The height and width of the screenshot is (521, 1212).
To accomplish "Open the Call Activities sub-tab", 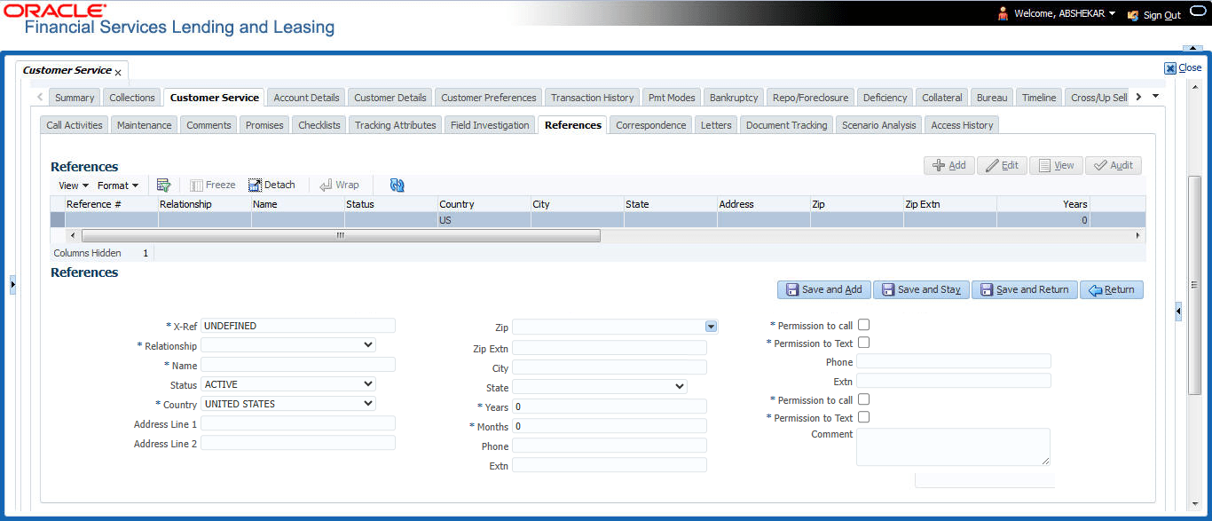I will (x=75, y=125).
